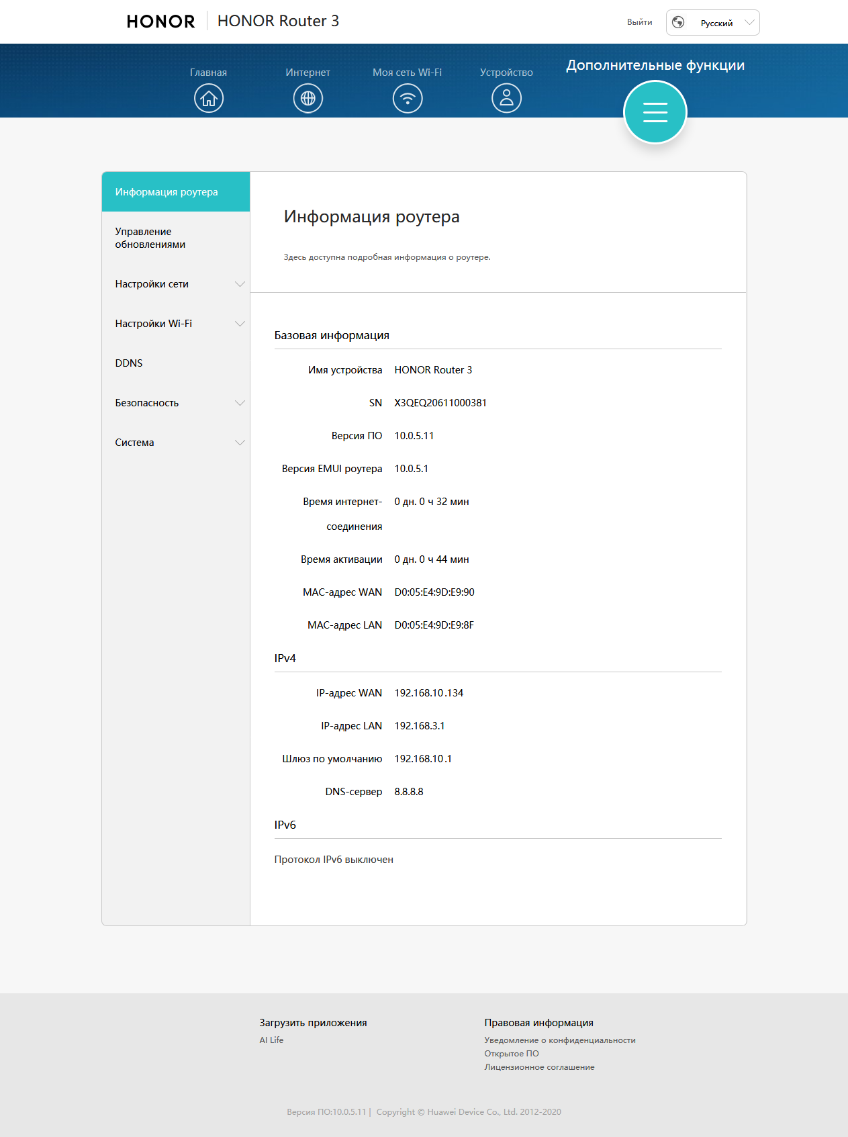The height and width of the screenshot is (1137, 848).
Task: Click LAN IP 192.168.3.1
Action: 420,726
